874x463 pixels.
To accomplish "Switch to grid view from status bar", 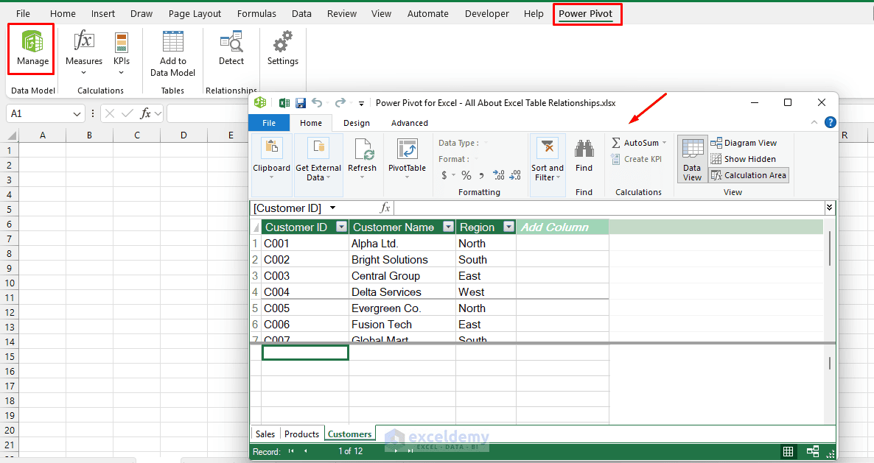I will (x=789, y=452).
